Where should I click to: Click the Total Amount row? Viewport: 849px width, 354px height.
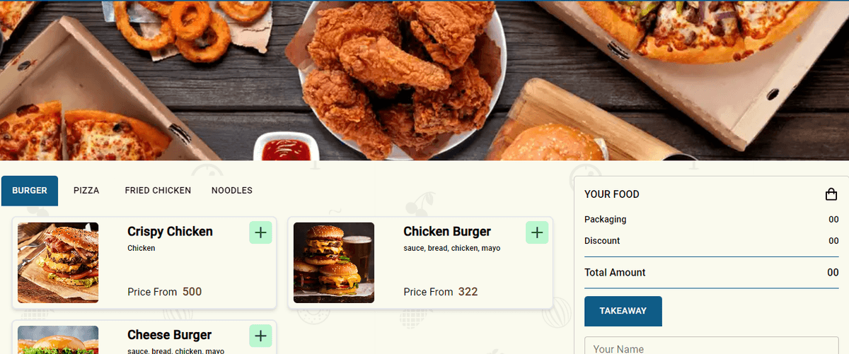point(712,273)
